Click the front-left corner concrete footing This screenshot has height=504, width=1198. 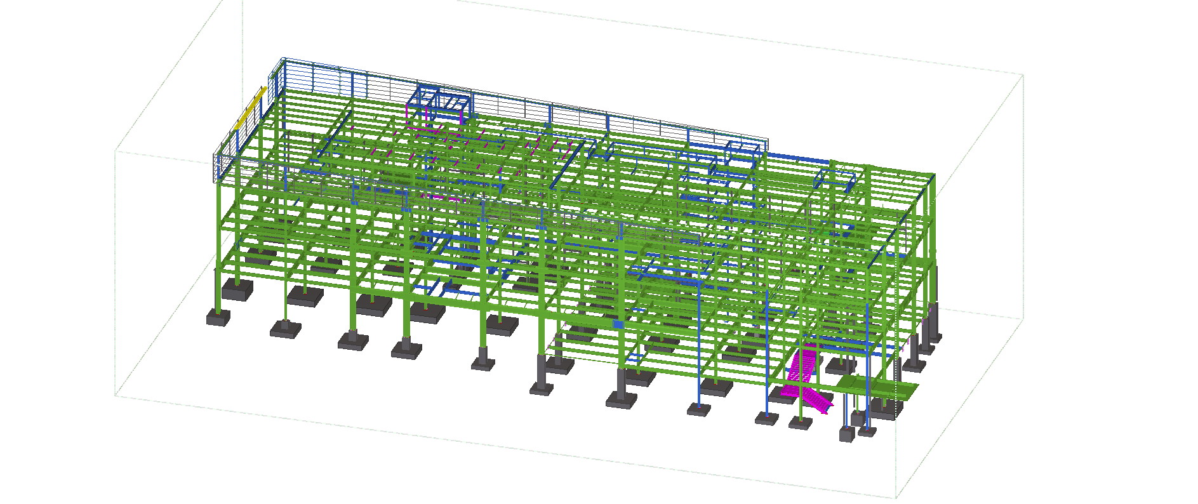tap(218, 318)
